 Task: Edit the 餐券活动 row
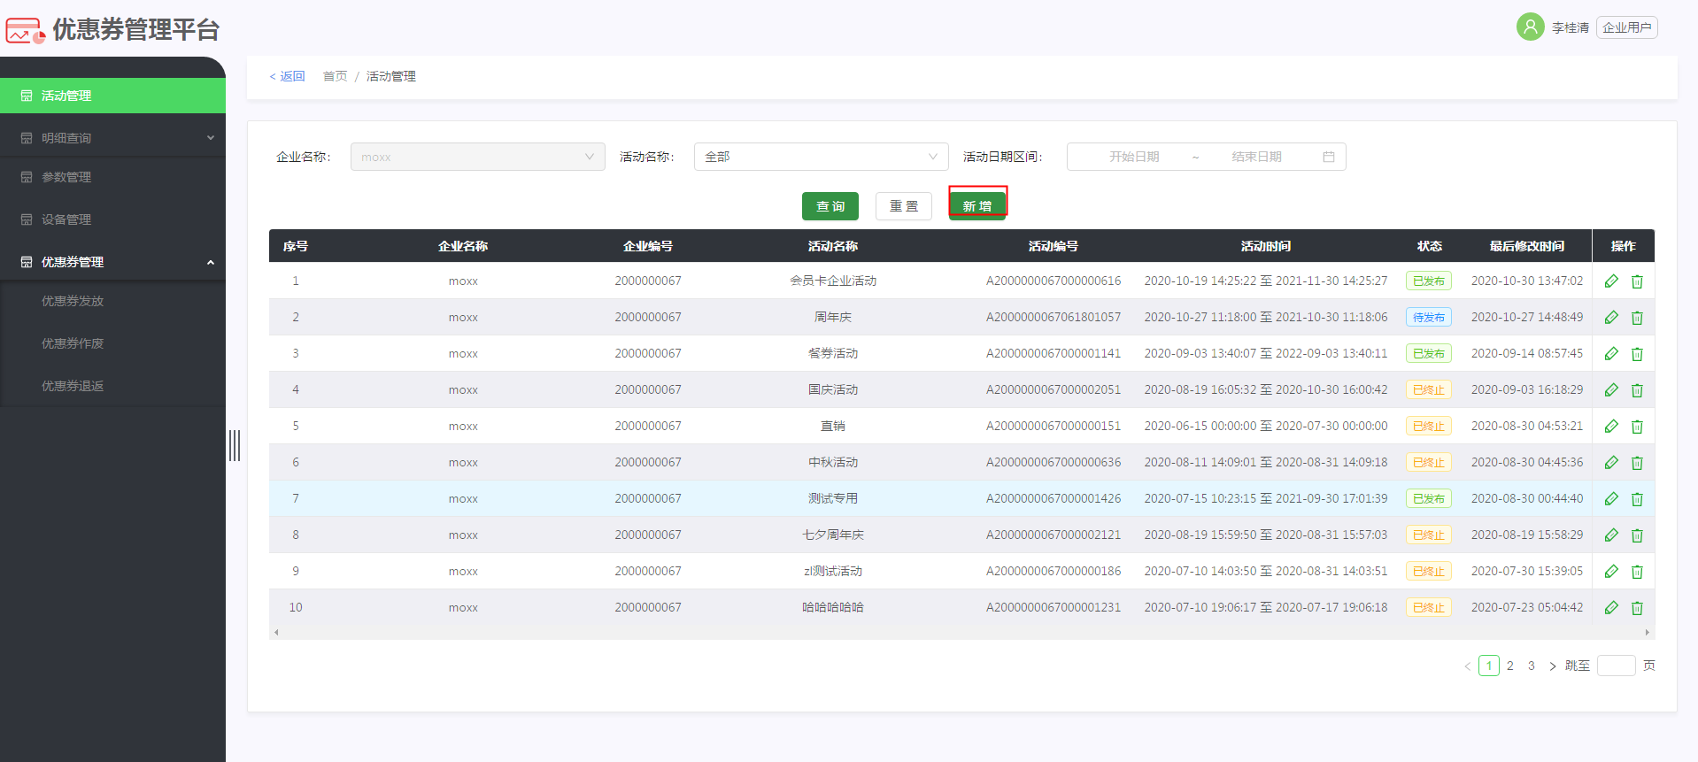1611,353
